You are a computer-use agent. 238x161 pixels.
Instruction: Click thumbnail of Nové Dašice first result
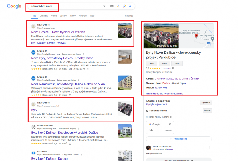(x=125, y=31)
